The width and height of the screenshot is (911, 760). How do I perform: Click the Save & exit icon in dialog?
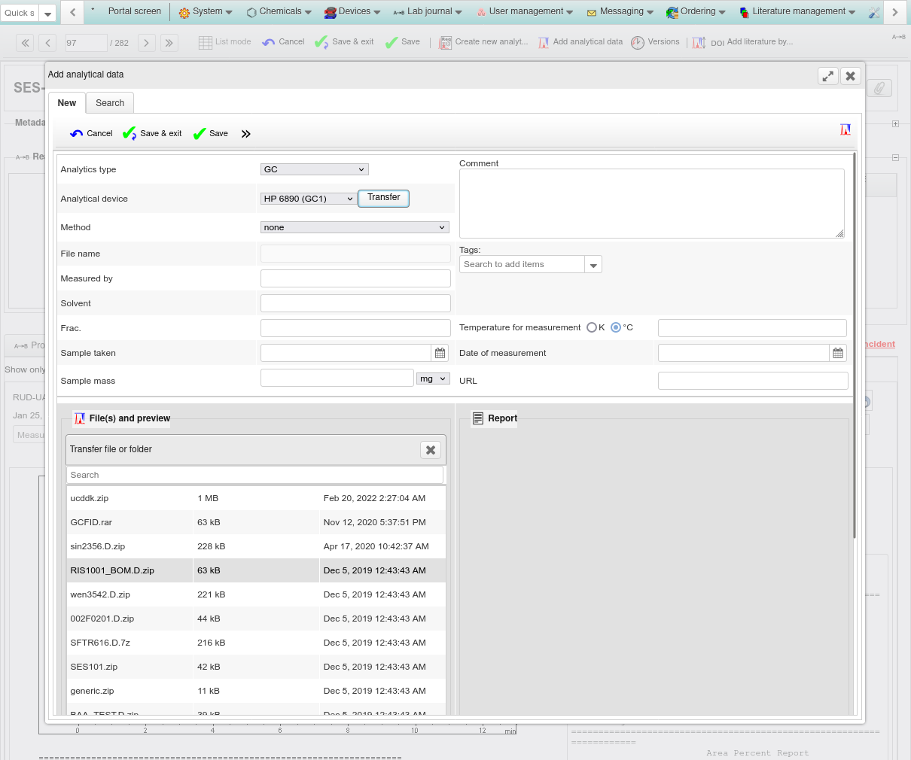point(129,134)
